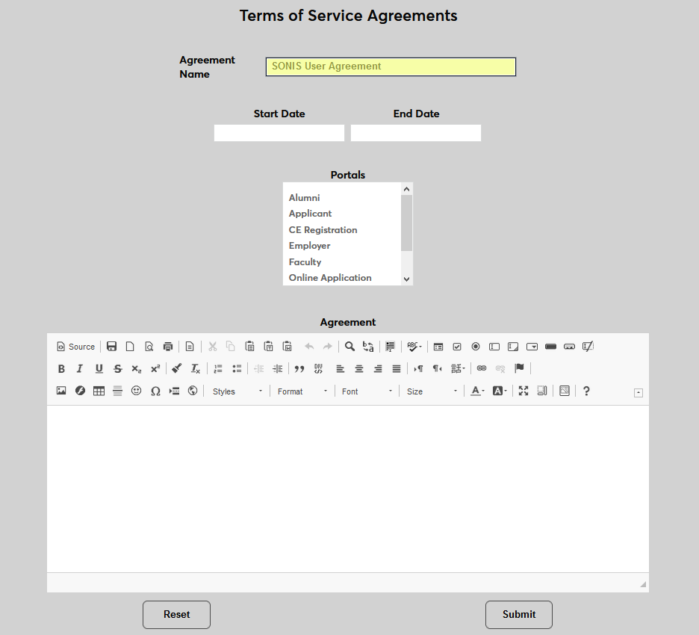Insert a smiley emoticon
This screenshot has width=699, height=635.
pos(137,391)
